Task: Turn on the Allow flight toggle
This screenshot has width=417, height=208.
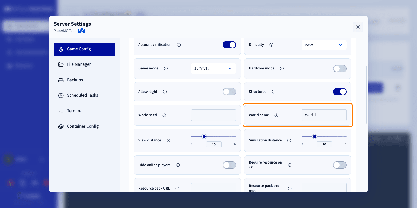Action: 229,92
